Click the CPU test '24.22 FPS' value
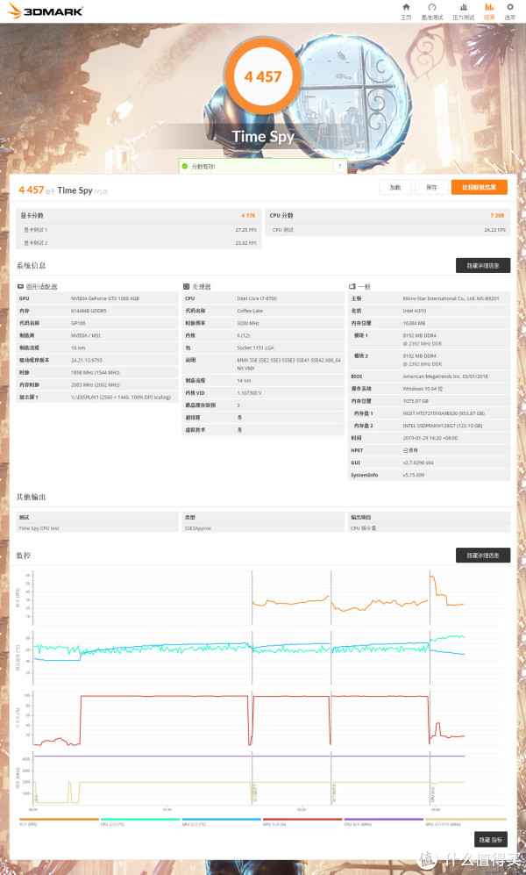Viewport: 526px width, 875px height. point(494,229)
